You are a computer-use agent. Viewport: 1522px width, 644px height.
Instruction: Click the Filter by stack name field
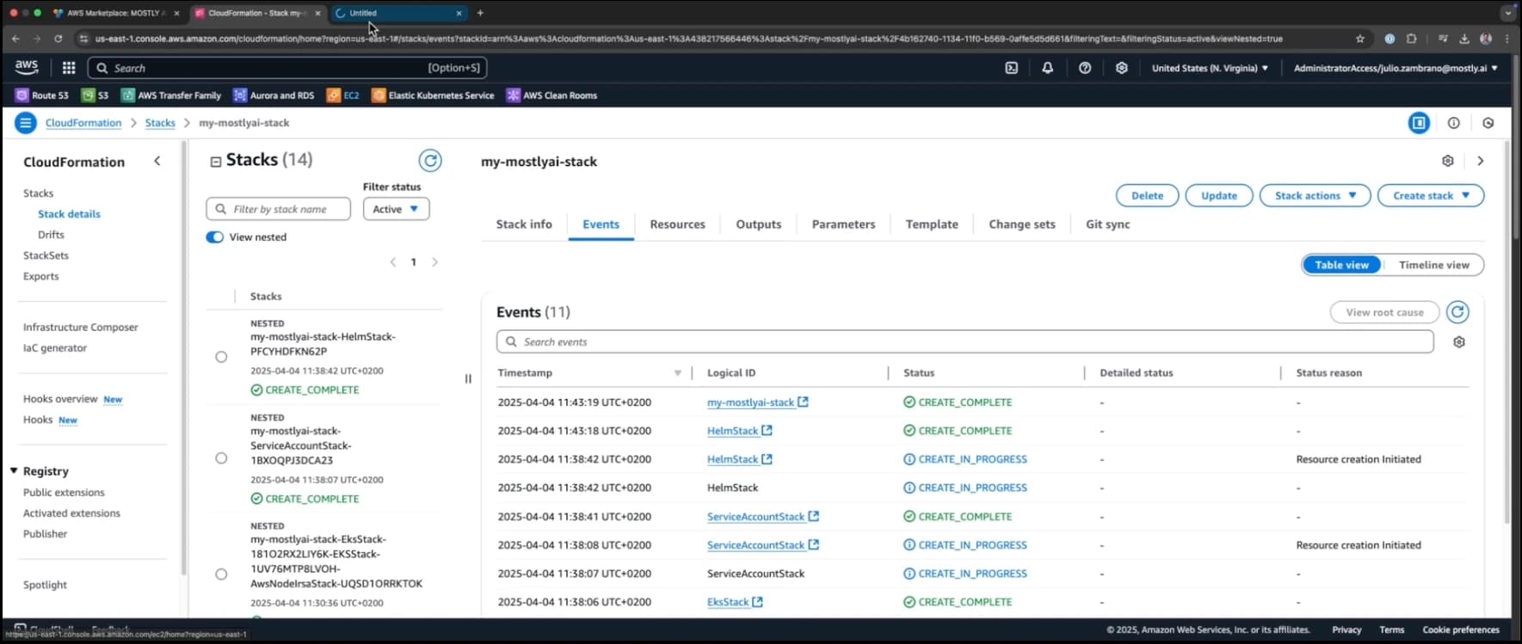coord(278,209)
